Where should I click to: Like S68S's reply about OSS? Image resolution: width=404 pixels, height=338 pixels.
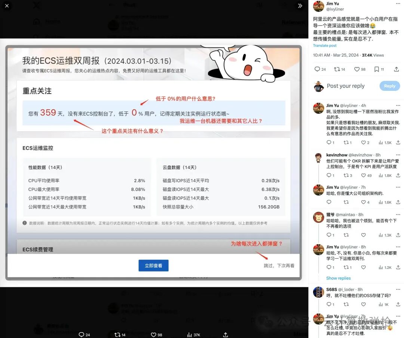pos(363,304)
